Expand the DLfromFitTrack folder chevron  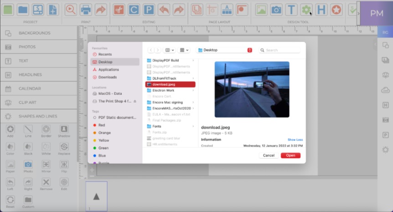pos(193,78)
